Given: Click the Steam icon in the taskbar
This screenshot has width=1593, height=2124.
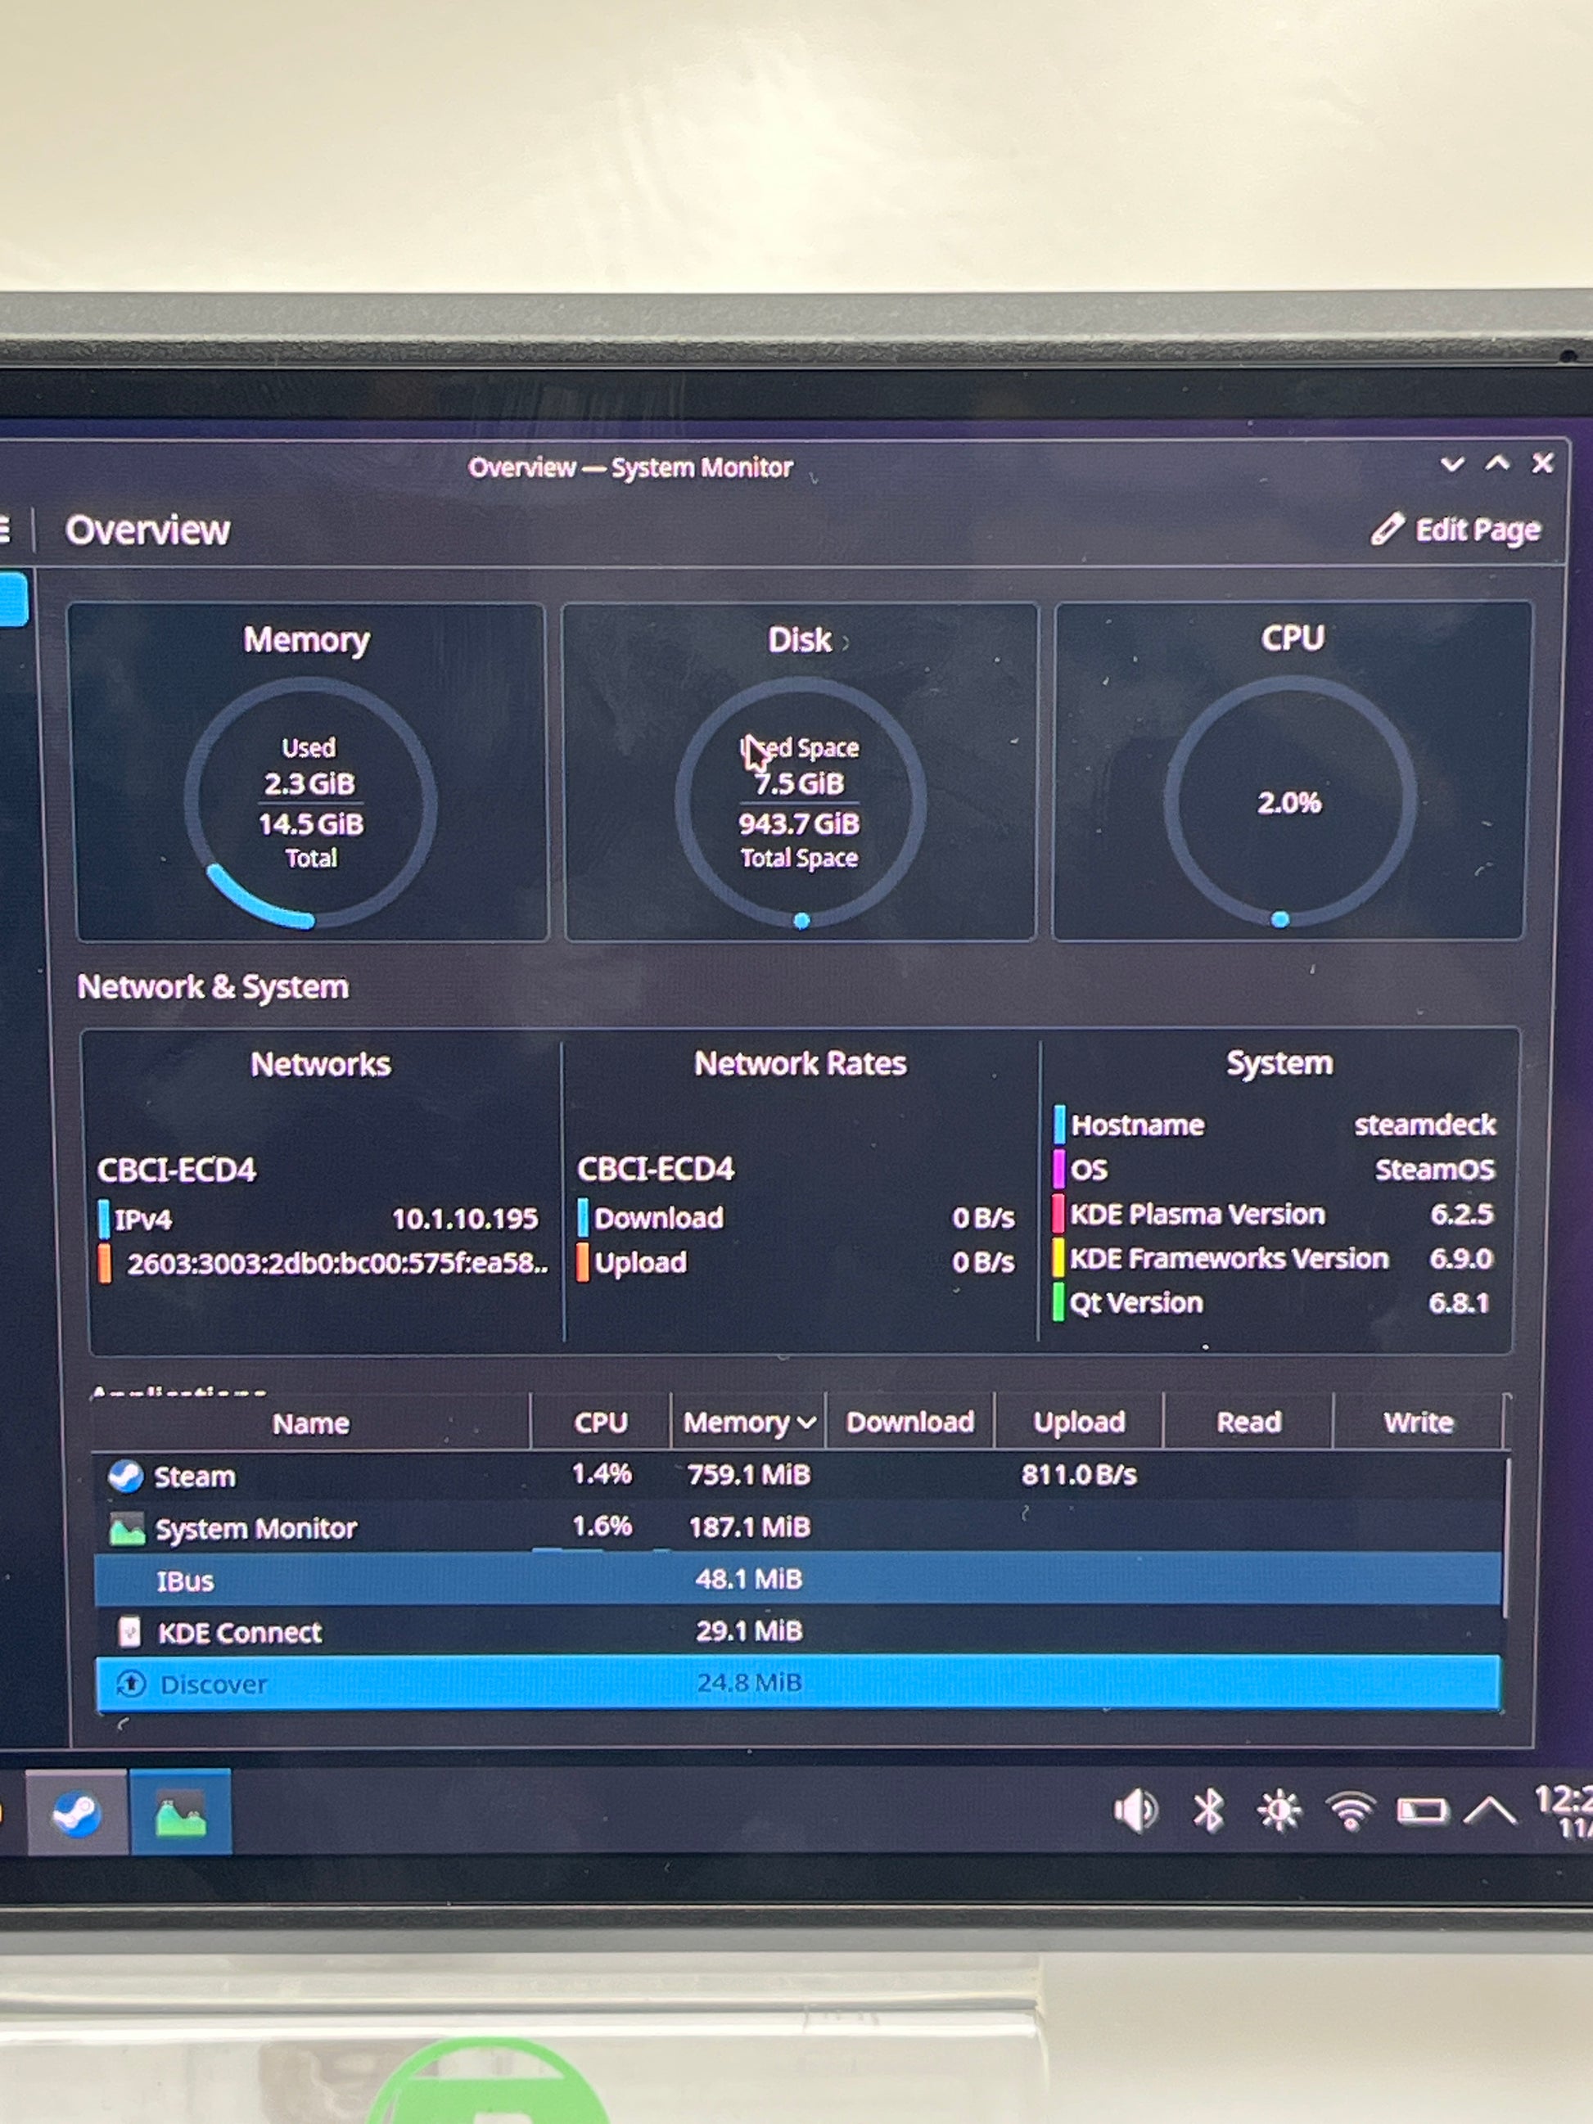Looking at the screenshot, I should [x=77, y=1814].
